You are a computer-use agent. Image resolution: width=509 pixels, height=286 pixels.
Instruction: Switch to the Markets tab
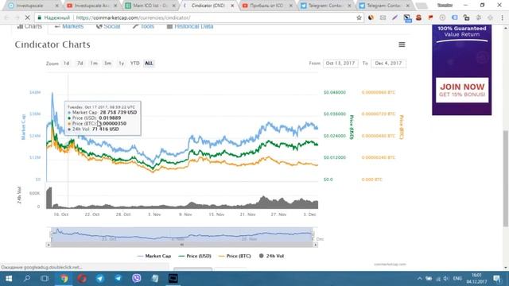pos(69,26)
